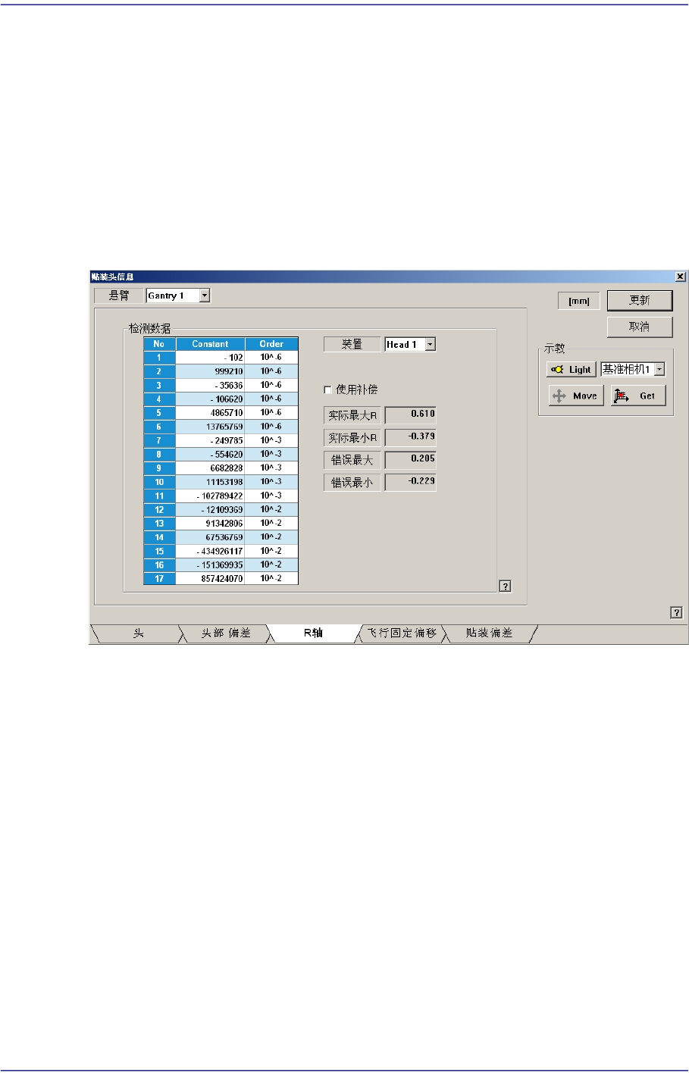Click the No column header

(x=159, y=344)
